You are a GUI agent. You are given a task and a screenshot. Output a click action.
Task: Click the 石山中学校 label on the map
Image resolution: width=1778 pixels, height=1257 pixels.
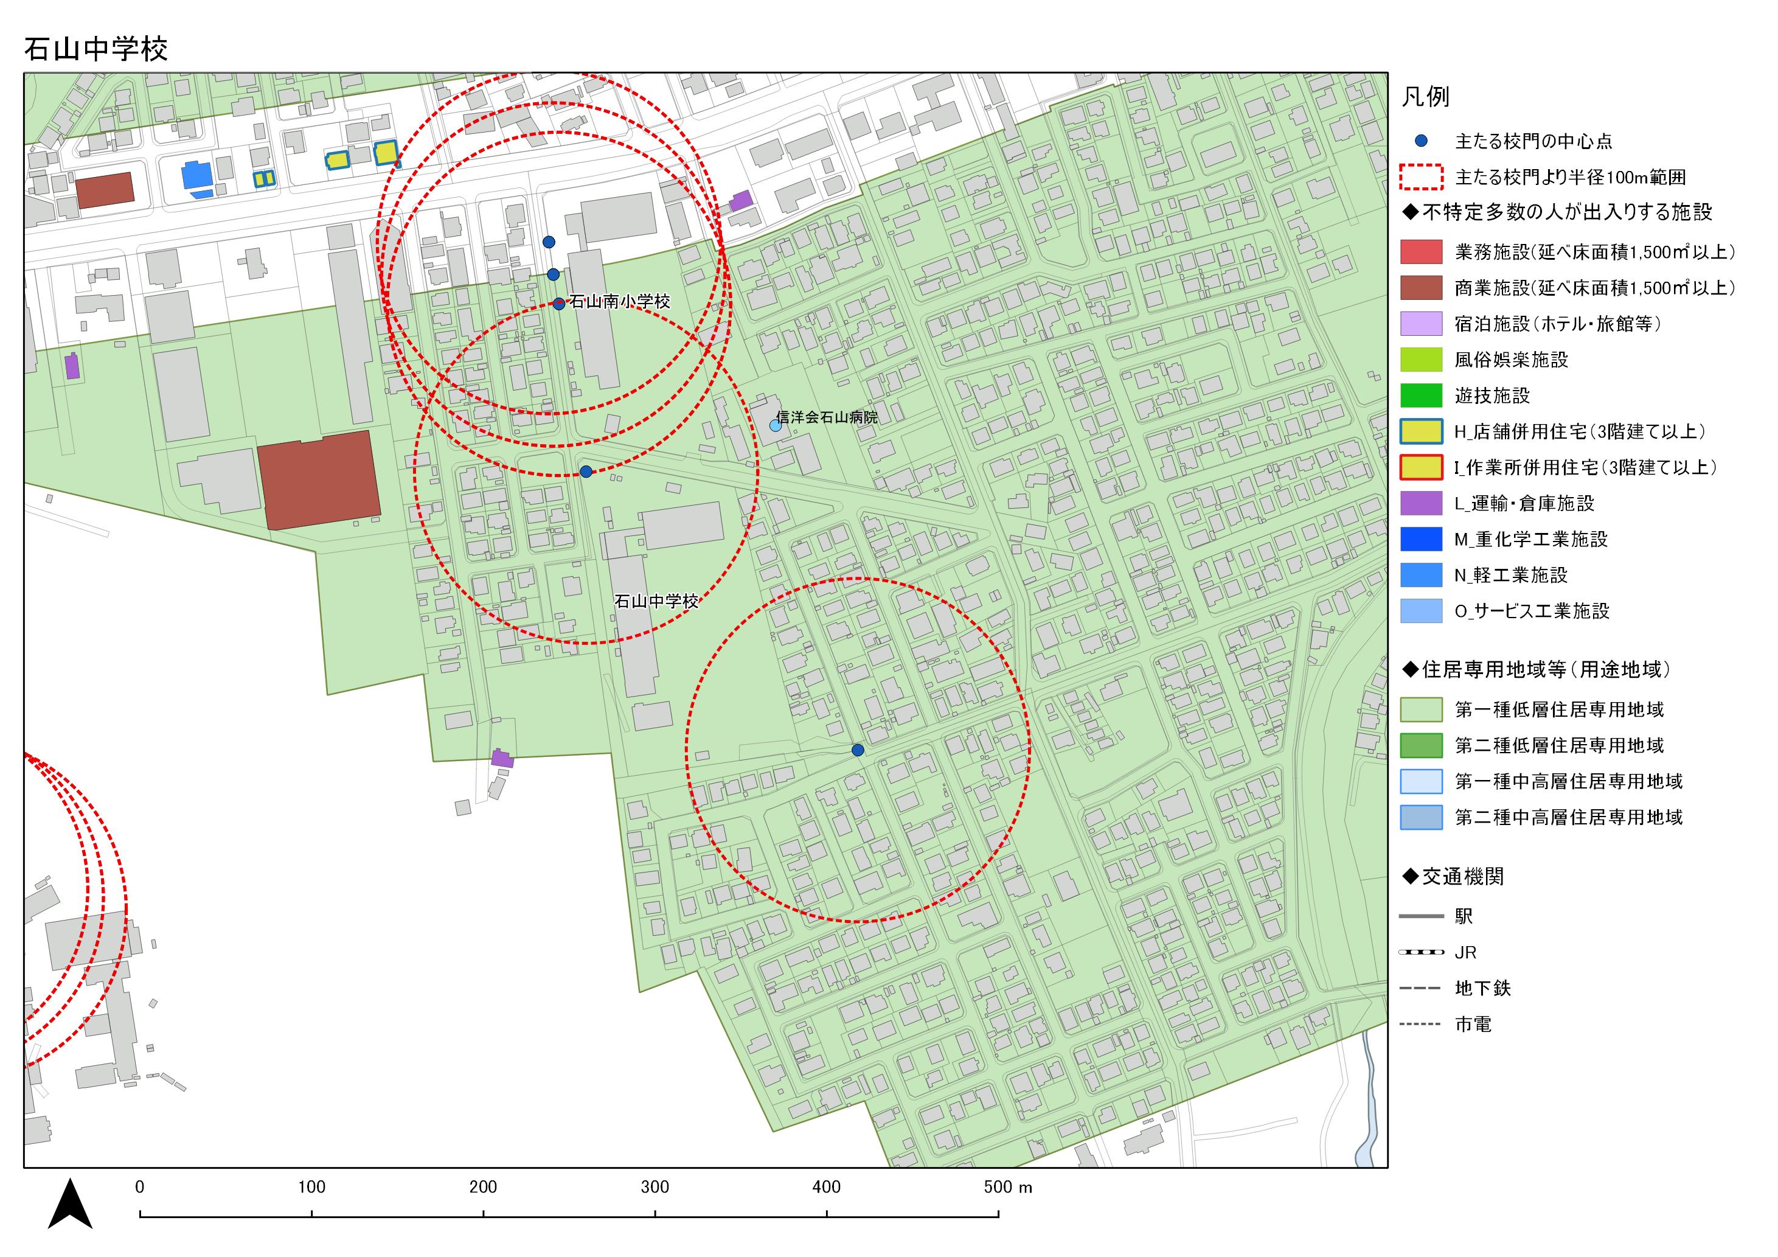click(x=657, y=601)
